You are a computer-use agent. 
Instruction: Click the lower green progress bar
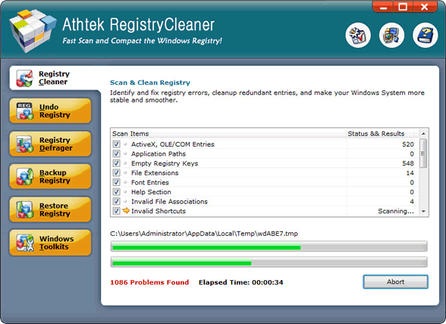[269, 263]
